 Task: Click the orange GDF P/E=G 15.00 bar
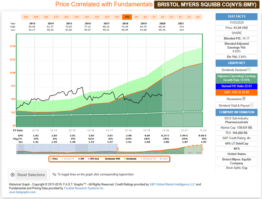tap(237, 92)
